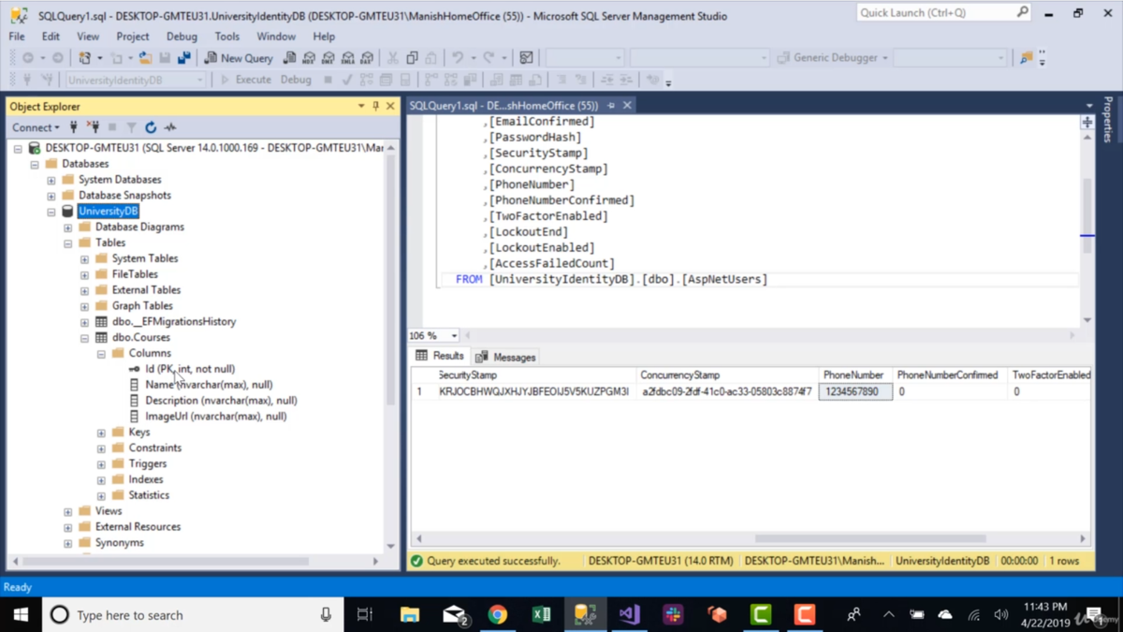Open Google Chrome from the taskbar
Viewport: 1123px width, 632px height.
tap(498, 614)
